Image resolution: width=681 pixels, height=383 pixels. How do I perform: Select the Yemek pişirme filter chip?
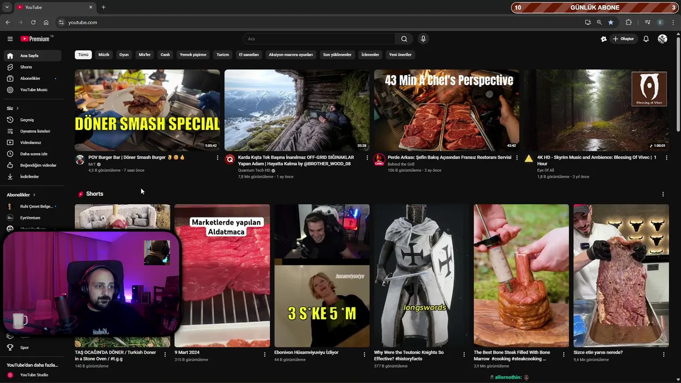(193, 54)
